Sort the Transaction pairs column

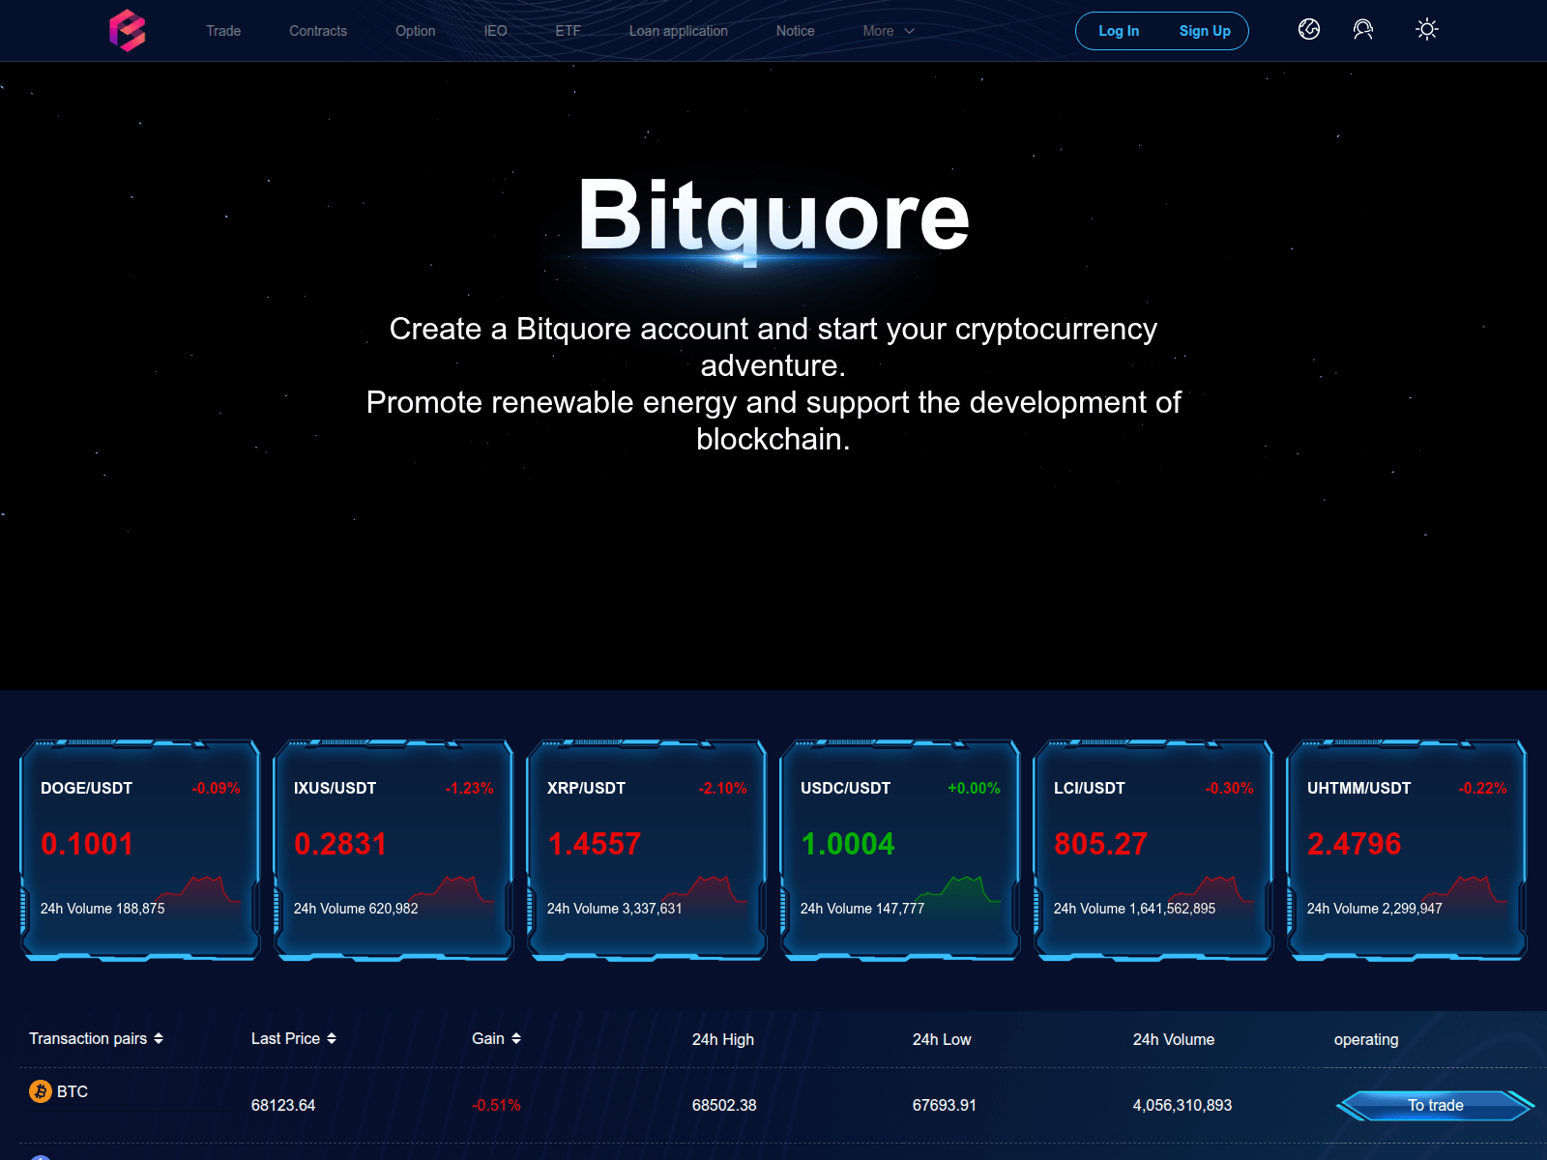point(160,1038)
